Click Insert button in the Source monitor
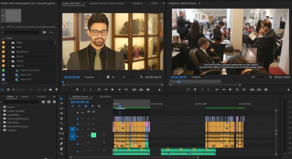 [134, 89]
